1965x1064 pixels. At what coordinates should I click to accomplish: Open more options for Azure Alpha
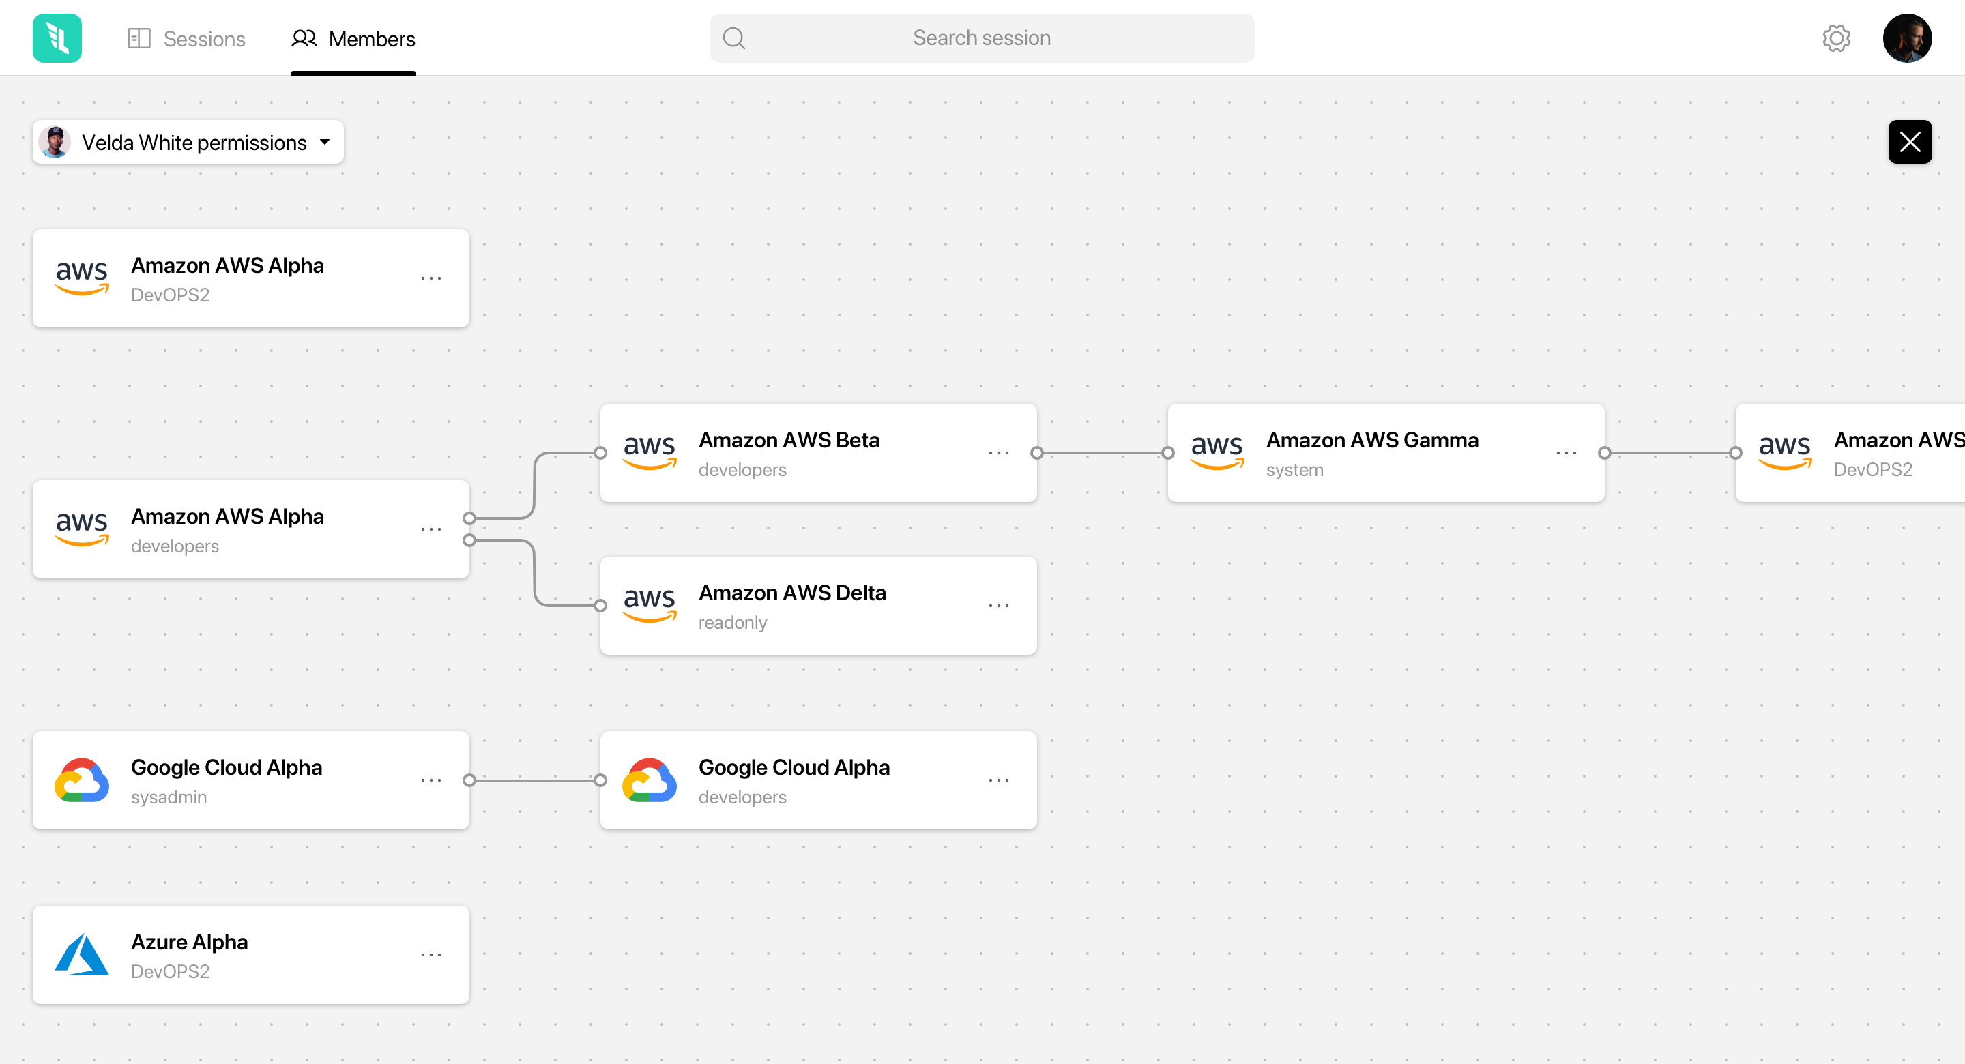[431, 955]
